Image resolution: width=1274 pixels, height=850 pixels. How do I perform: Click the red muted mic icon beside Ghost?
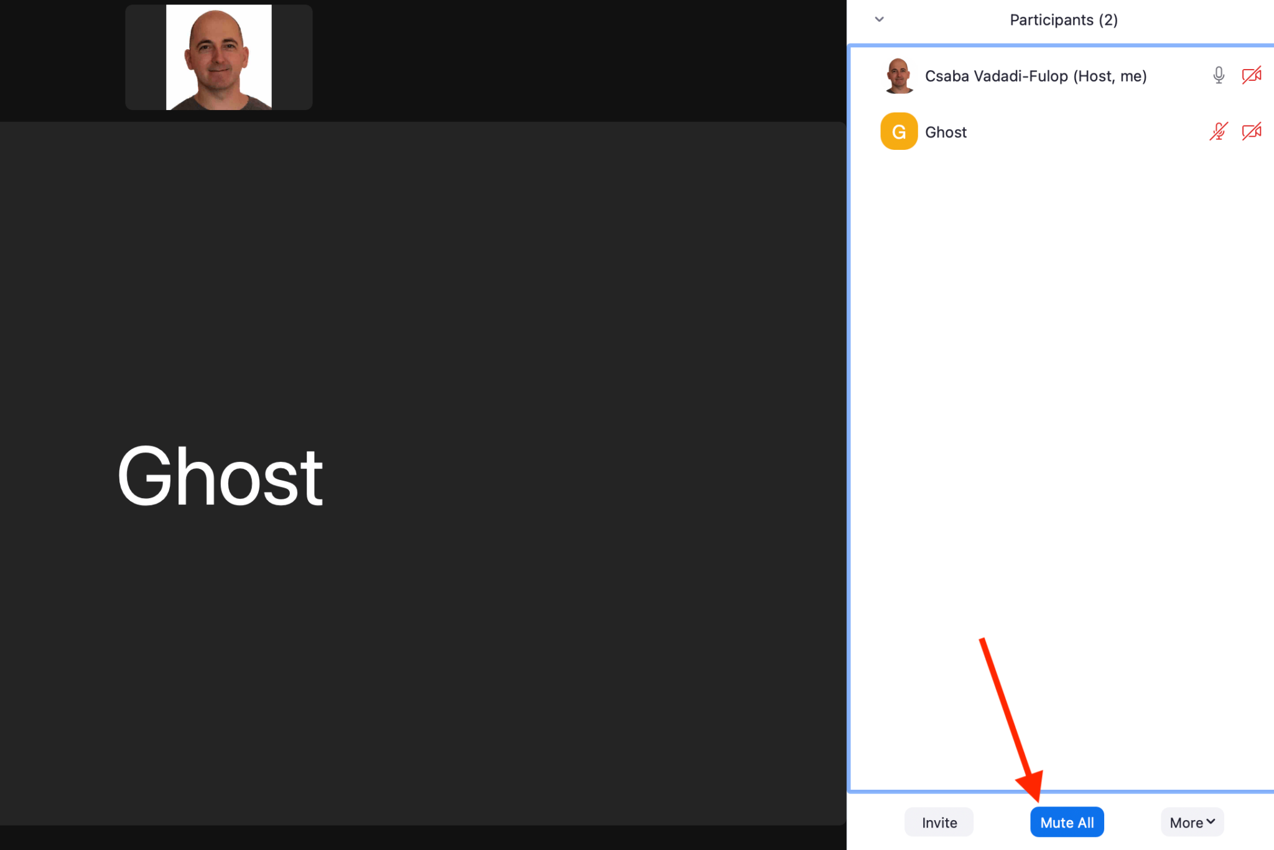click(x=1217, y=131)
